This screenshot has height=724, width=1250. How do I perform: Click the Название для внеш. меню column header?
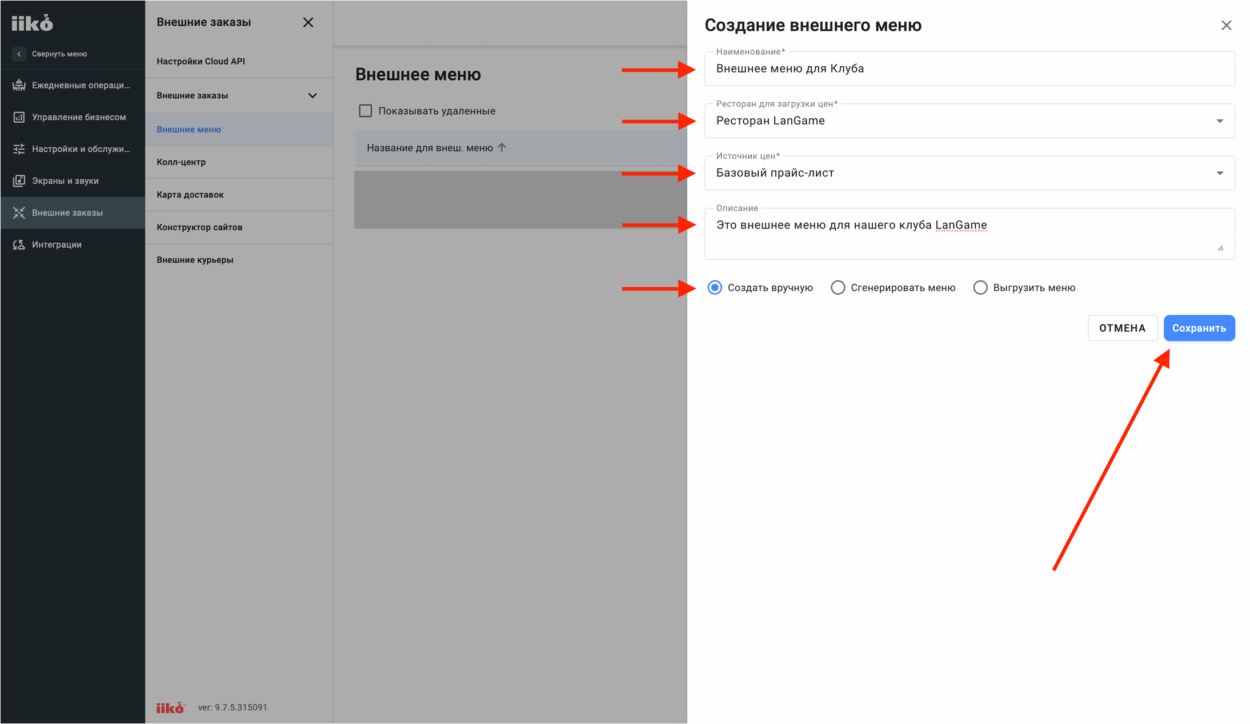click(x=430, y=148)
